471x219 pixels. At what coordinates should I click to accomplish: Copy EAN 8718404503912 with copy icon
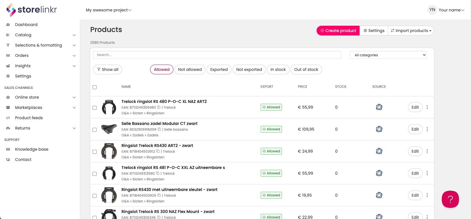(x=158, y=151)
